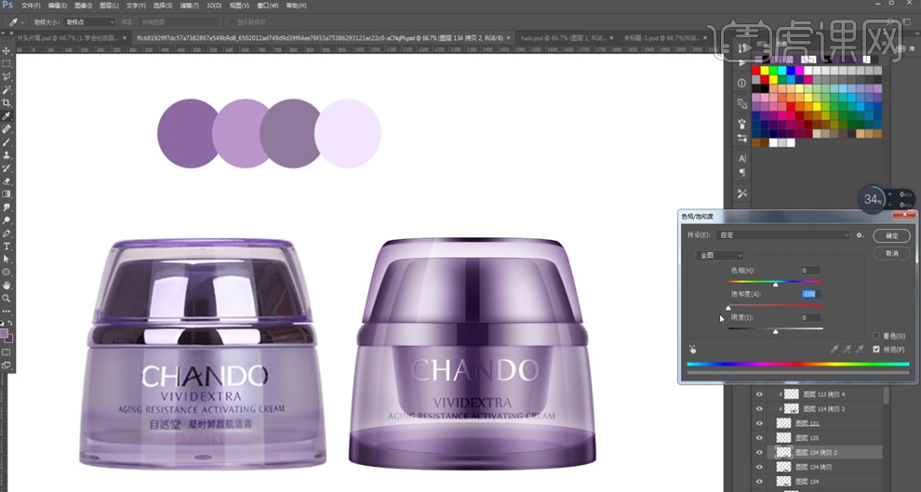
Task: Open the 窗口(W) menu
Action: click(x=268, y=6)
